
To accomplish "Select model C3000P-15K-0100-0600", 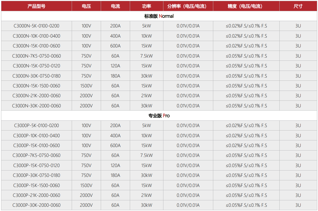I will pyautogui.click(x=37, y=145).
